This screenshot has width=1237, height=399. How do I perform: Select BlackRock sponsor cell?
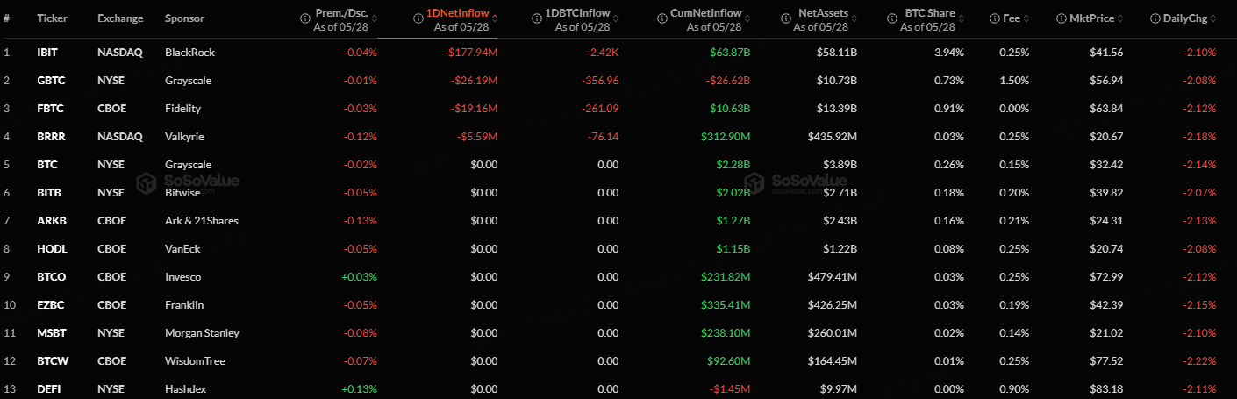pyautogui.click(x=189, y=53)
